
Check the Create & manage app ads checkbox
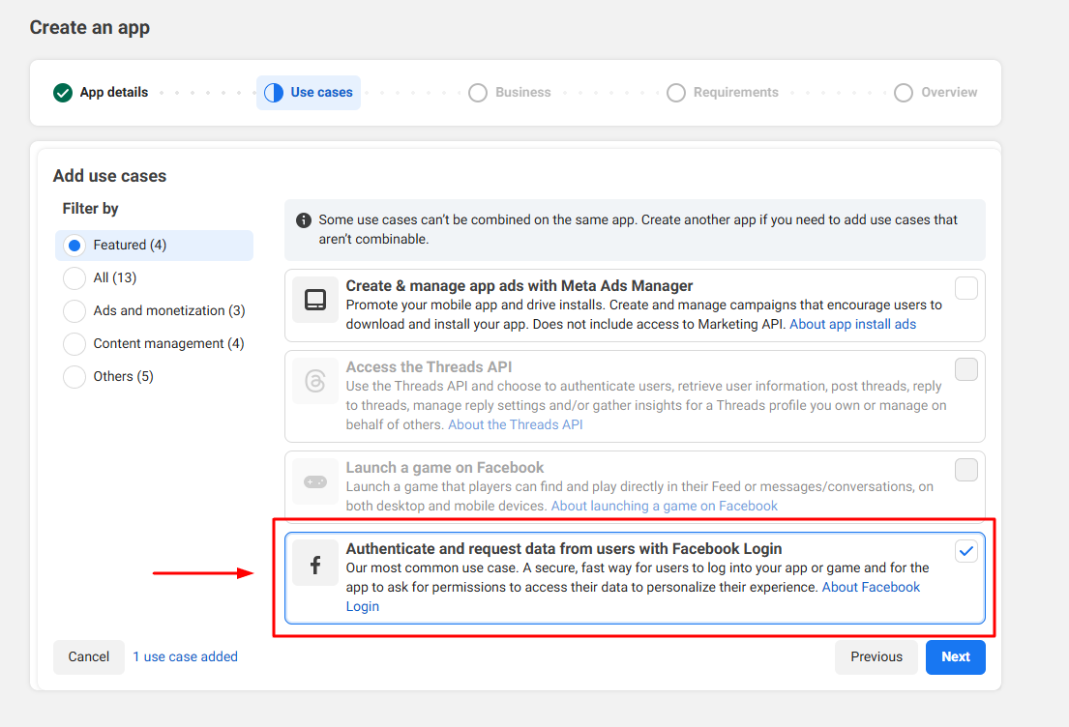(x=966, y=288)
